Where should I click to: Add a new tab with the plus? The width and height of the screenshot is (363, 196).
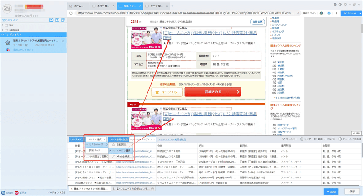172,6
